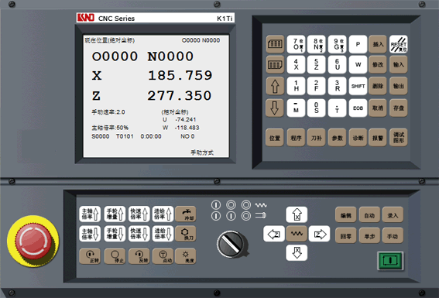The height and width of the screenshot is (298, 439).
Task: Click the green cycle start button
Action: point(390,261)
